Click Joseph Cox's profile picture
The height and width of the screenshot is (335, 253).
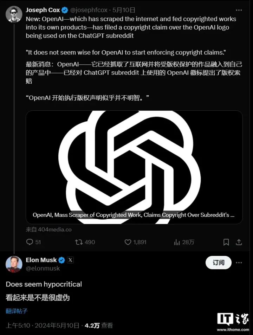[14, 14]
